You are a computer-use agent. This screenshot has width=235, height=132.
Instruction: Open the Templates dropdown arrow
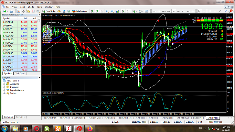click(x=149, y=11)
